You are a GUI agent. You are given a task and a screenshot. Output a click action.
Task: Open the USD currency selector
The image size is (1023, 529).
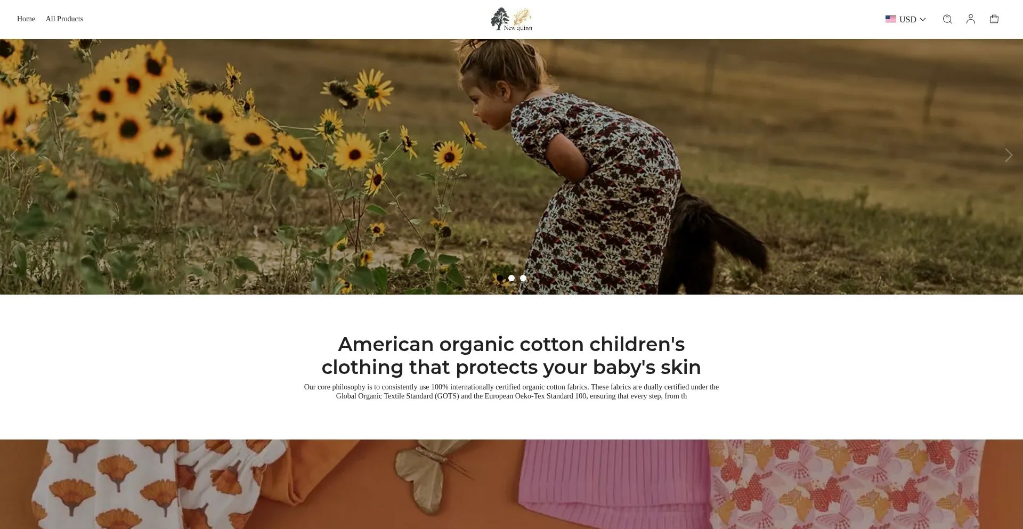(x=905, y=19)
